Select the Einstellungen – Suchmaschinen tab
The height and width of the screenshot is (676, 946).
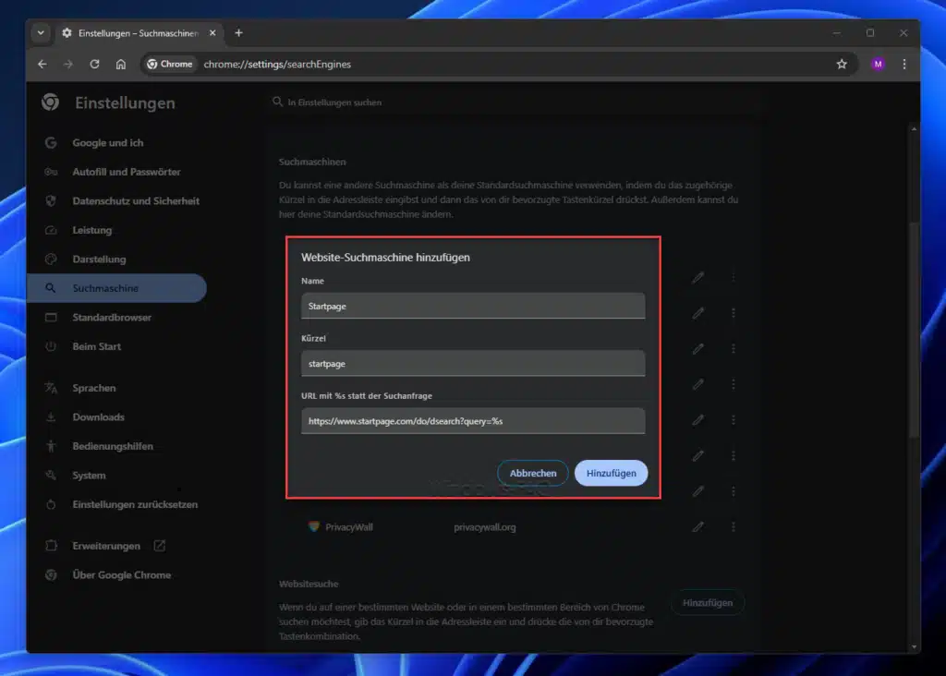[x=139, y=33]
